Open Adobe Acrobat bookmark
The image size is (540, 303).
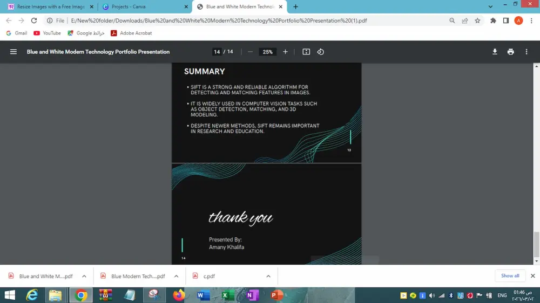[x=131, y=33]
